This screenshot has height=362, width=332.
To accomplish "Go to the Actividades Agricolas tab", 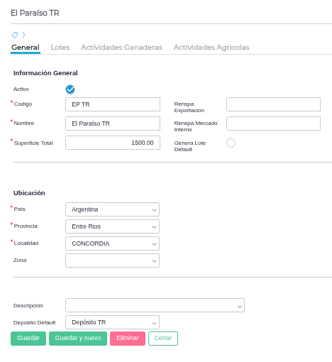I will click(x=211, y=48).
